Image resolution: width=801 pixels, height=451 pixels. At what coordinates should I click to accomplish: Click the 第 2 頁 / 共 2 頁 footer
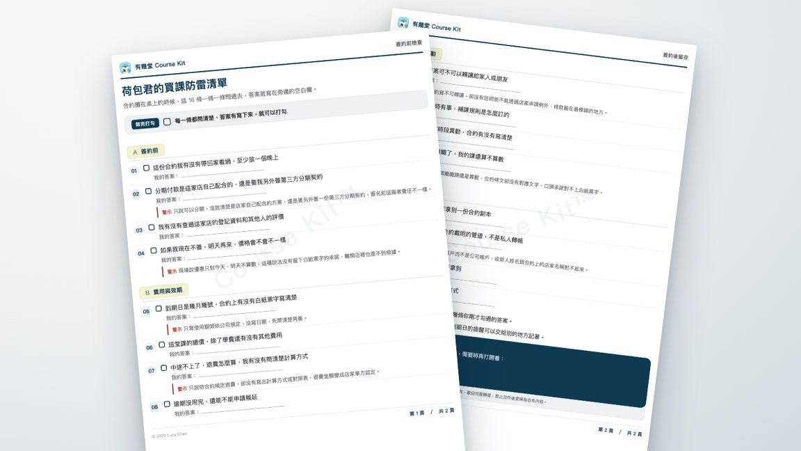620,432
